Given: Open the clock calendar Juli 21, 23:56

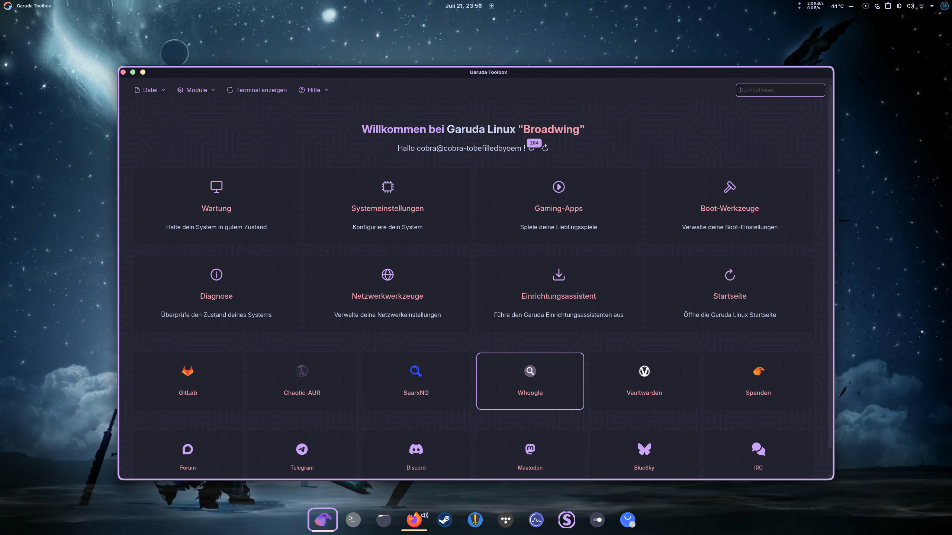Looking at the screenshot, I should (463, 6).
